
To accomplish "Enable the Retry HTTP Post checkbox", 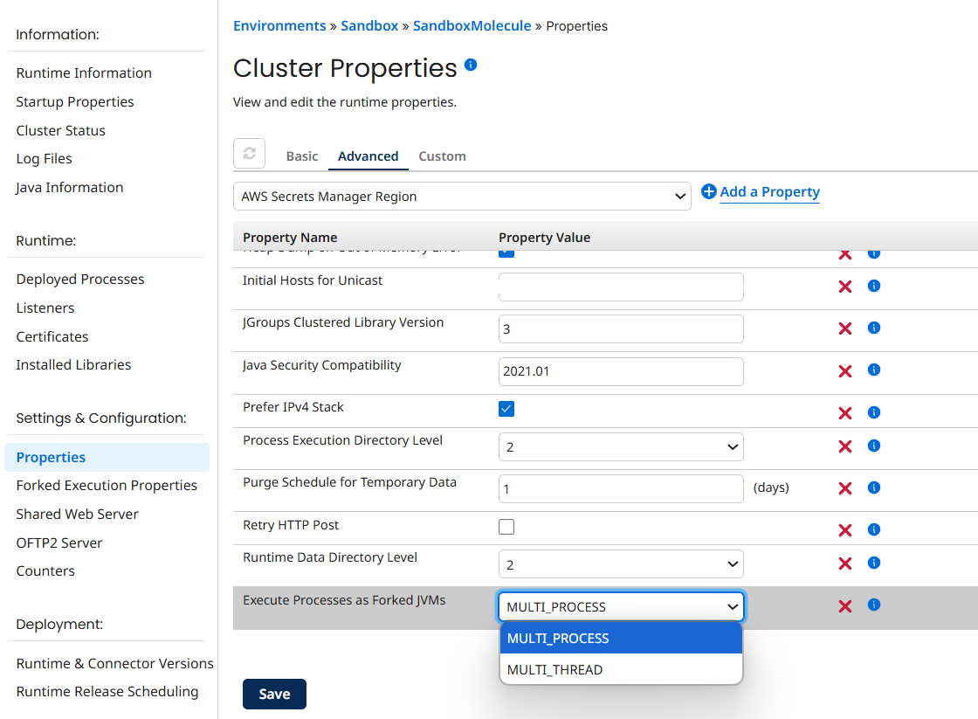I will (506, 527).
